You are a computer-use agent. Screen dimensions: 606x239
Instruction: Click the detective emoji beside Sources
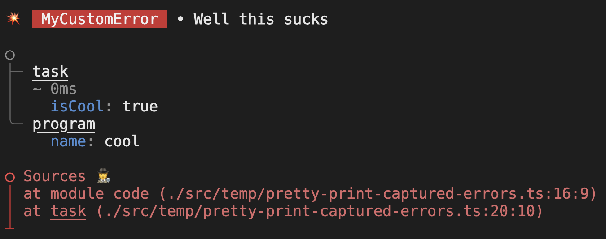click(x=103, y=176)
